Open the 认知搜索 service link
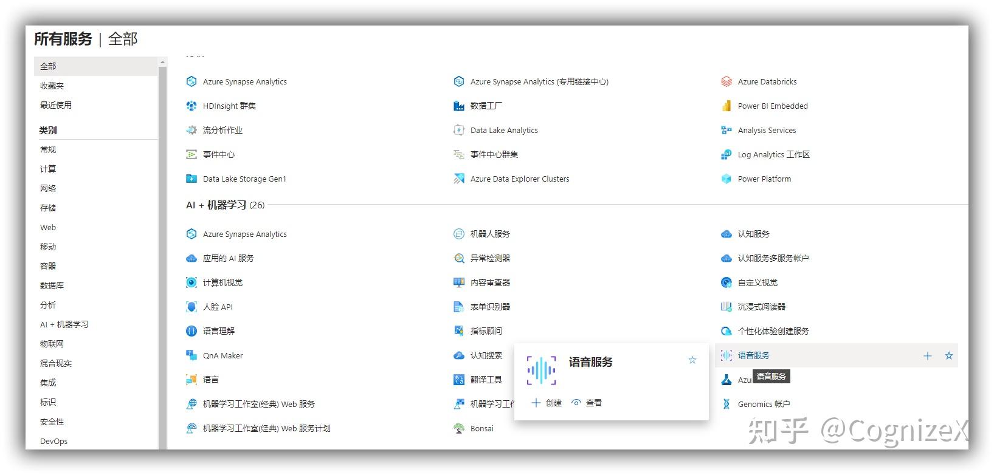This screenshot has width=994, height=475. pyautogui.click(x=486, y=355)
